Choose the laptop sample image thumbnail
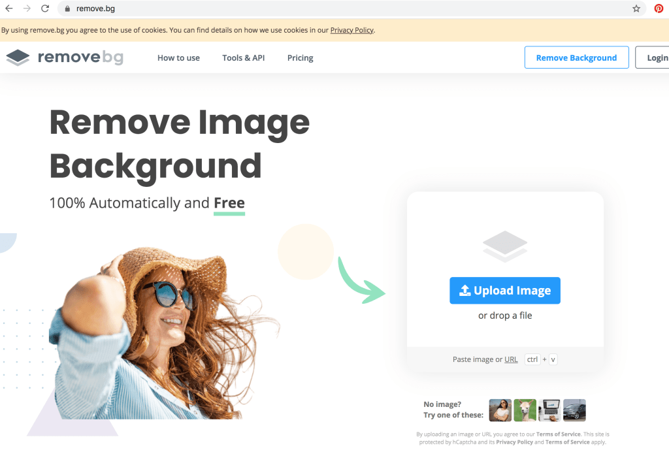This screenshot has height=471, width=669. 549,410
